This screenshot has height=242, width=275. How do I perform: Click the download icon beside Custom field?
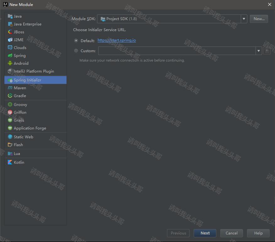click(x=267, y=51)
